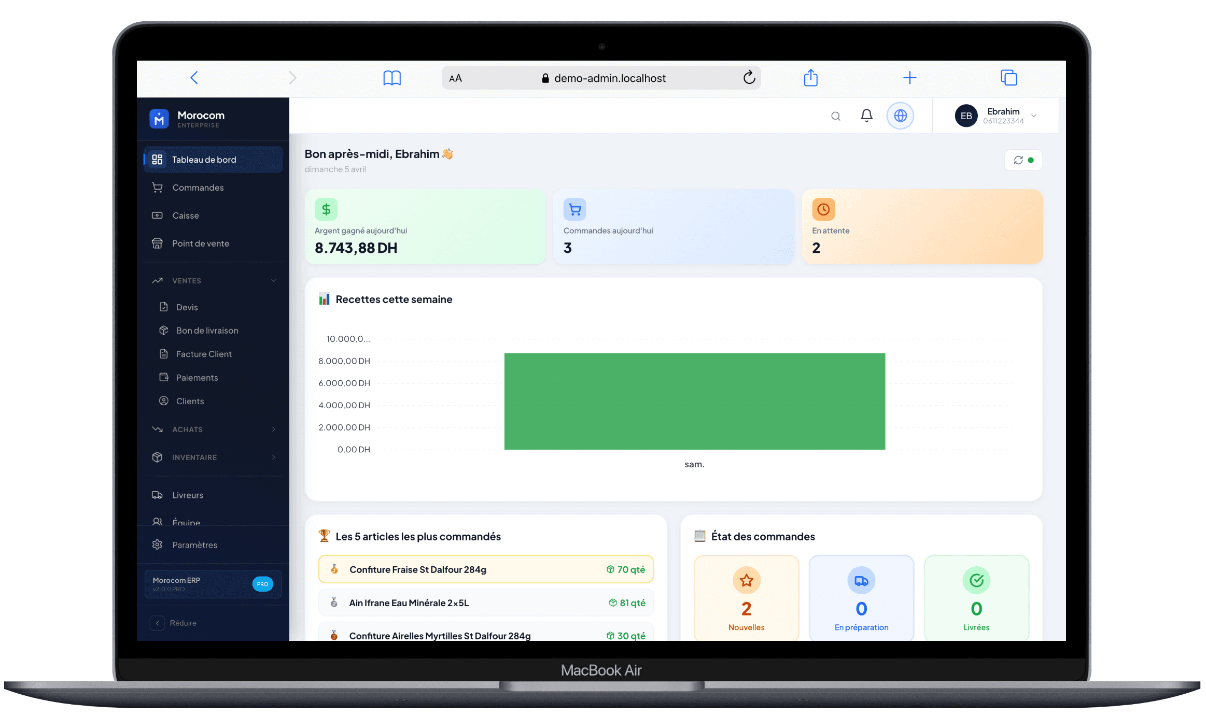1206x716 pixels.
Task: Collapse the VENTES section
Action: point(273,280)
